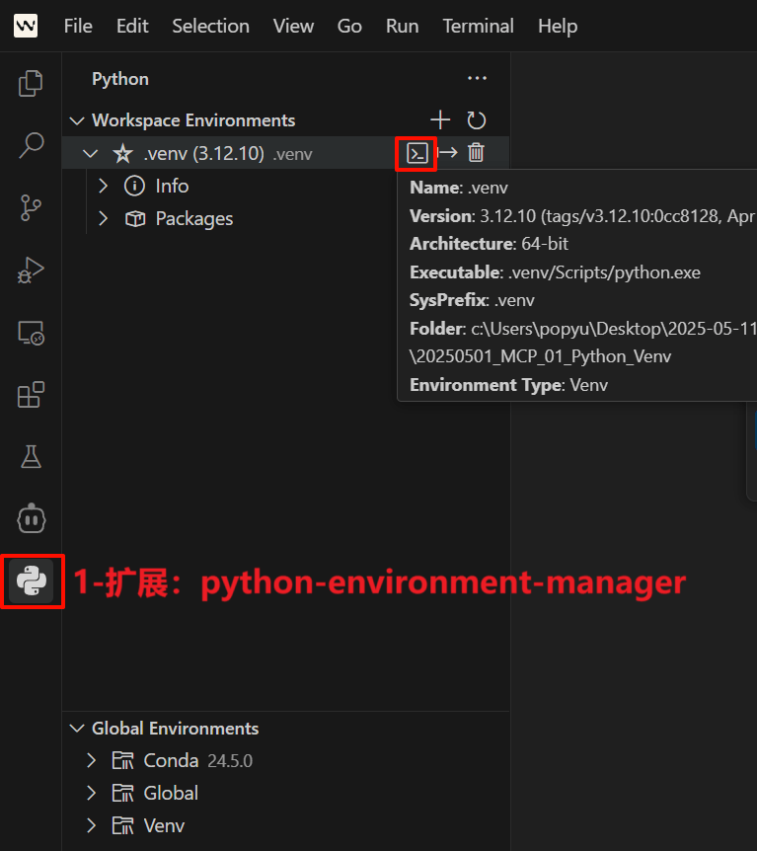Click the Packages box icon
Screen dimensions: 757x851
pos(135,219)
